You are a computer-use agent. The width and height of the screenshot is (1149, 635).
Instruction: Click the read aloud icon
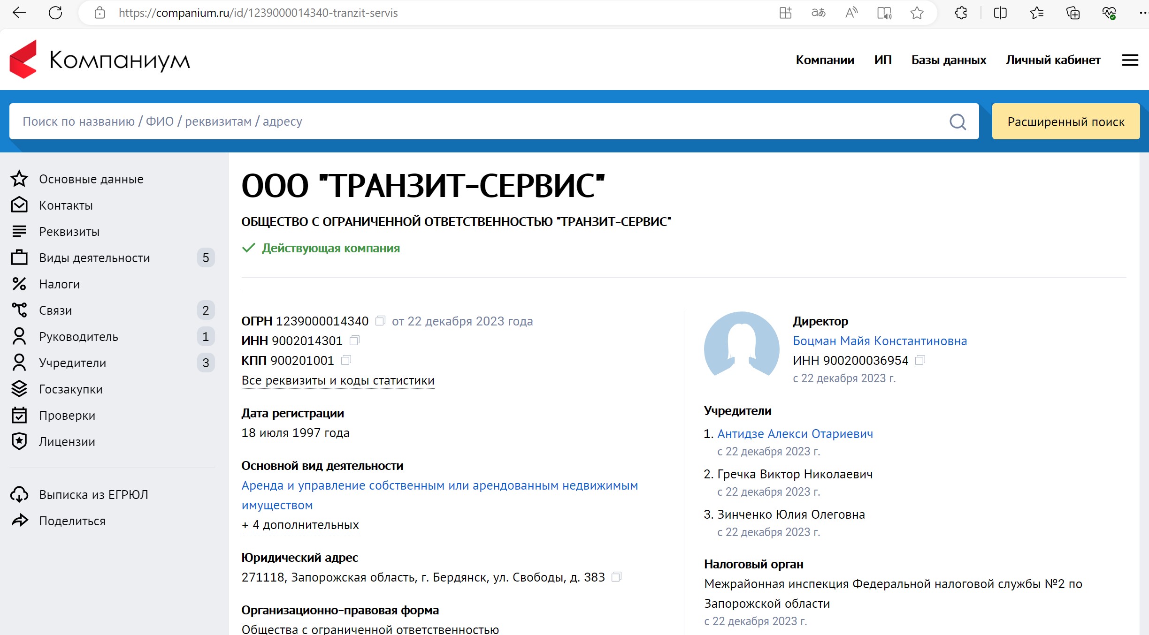[851, 13]
